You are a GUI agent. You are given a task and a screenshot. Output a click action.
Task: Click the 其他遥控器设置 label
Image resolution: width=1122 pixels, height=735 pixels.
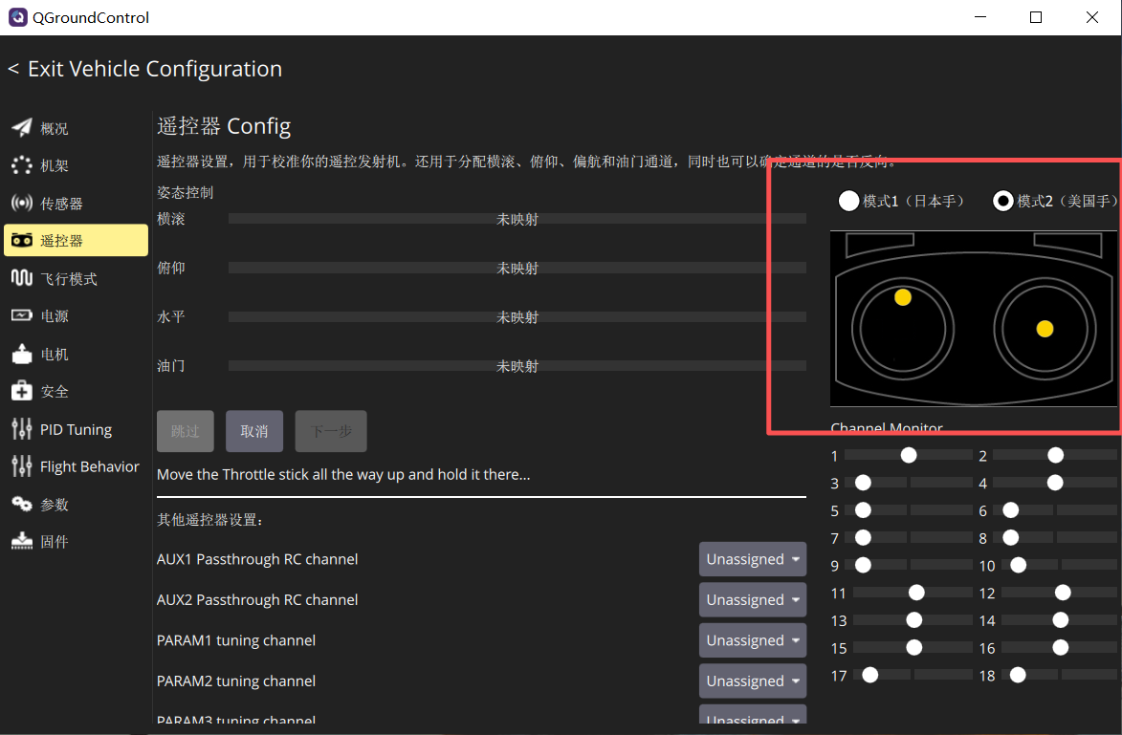pos(209,520)
